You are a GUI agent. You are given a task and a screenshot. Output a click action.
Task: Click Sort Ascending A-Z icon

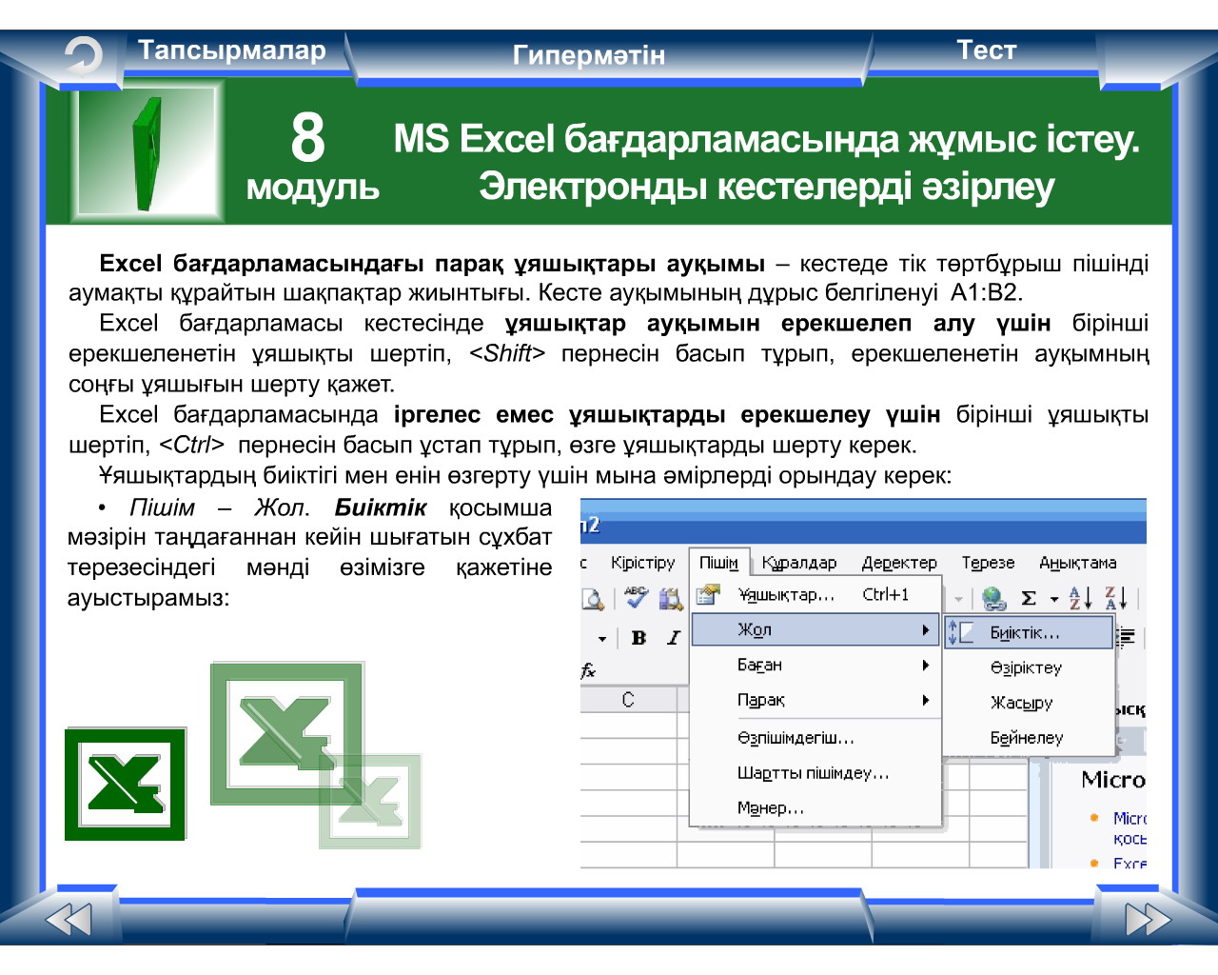[x=1080, y=598]
